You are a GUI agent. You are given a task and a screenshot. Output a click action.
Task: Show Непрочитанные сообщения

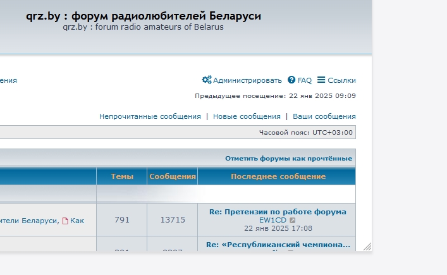pyautogui.click(x=150, y=116)
